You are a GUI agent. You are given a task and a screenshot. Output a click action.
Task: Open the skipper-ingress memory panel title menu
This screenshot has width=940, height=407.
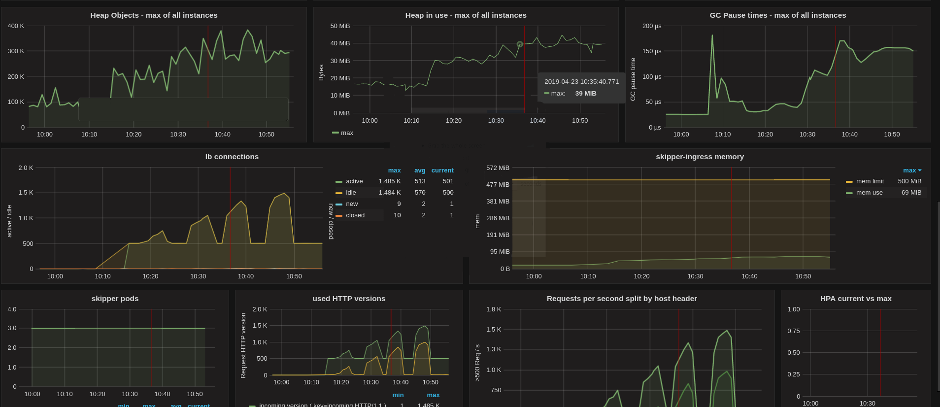pyautogui.click(x=700, y=157)
